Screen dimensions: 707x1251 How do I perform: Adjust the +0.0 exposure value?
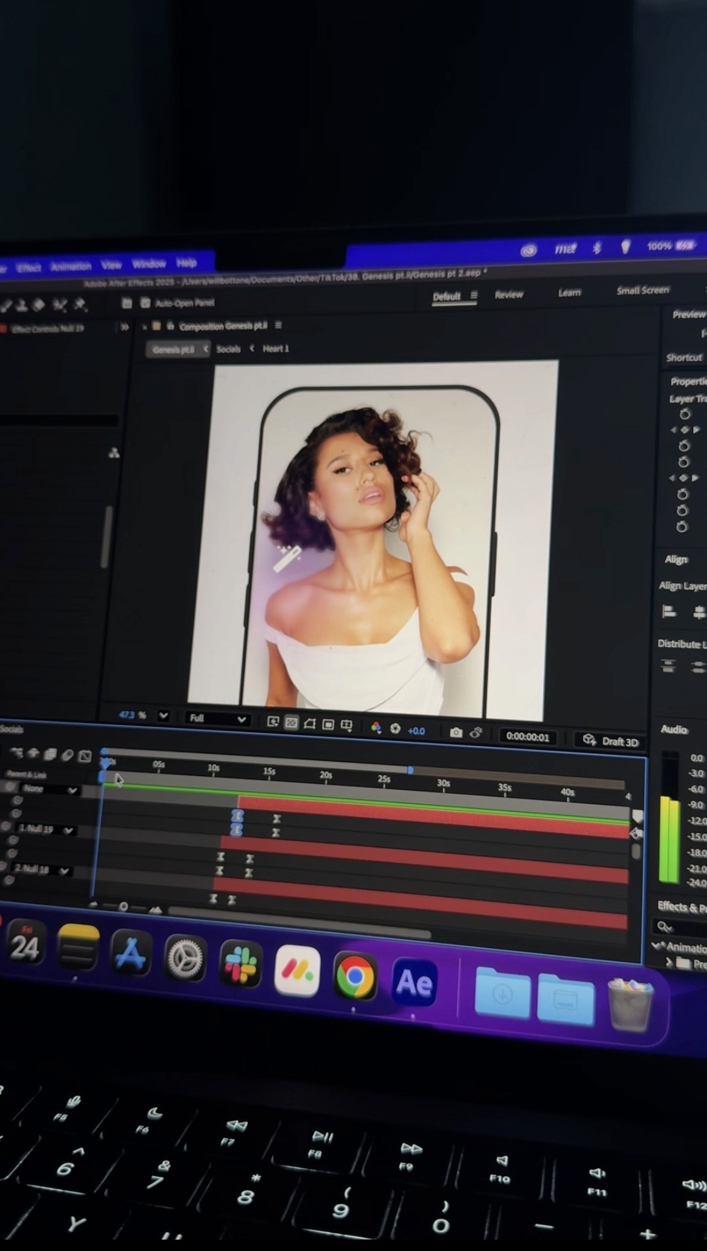[x=416, y=730]
